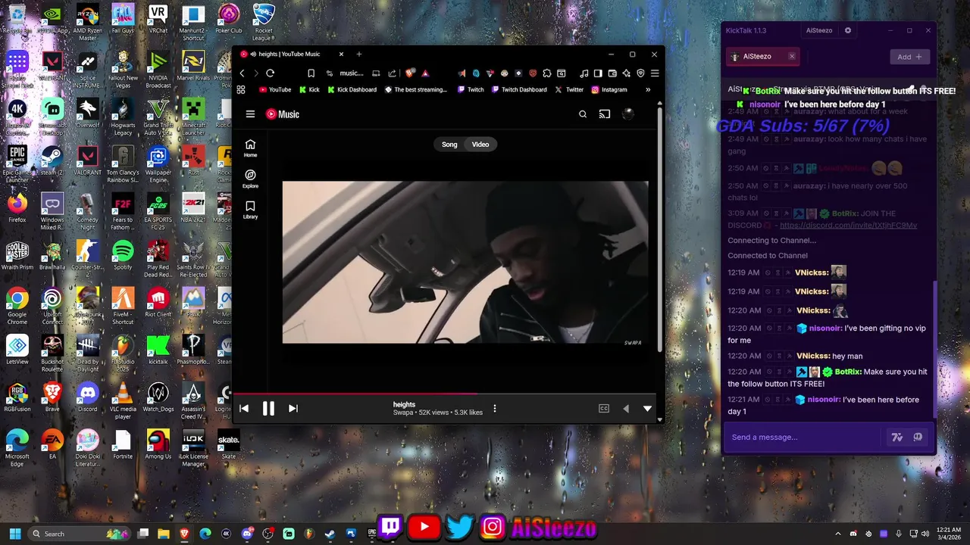Skip to the next track
The image size is (970, 545).
[x=293, y=409]
